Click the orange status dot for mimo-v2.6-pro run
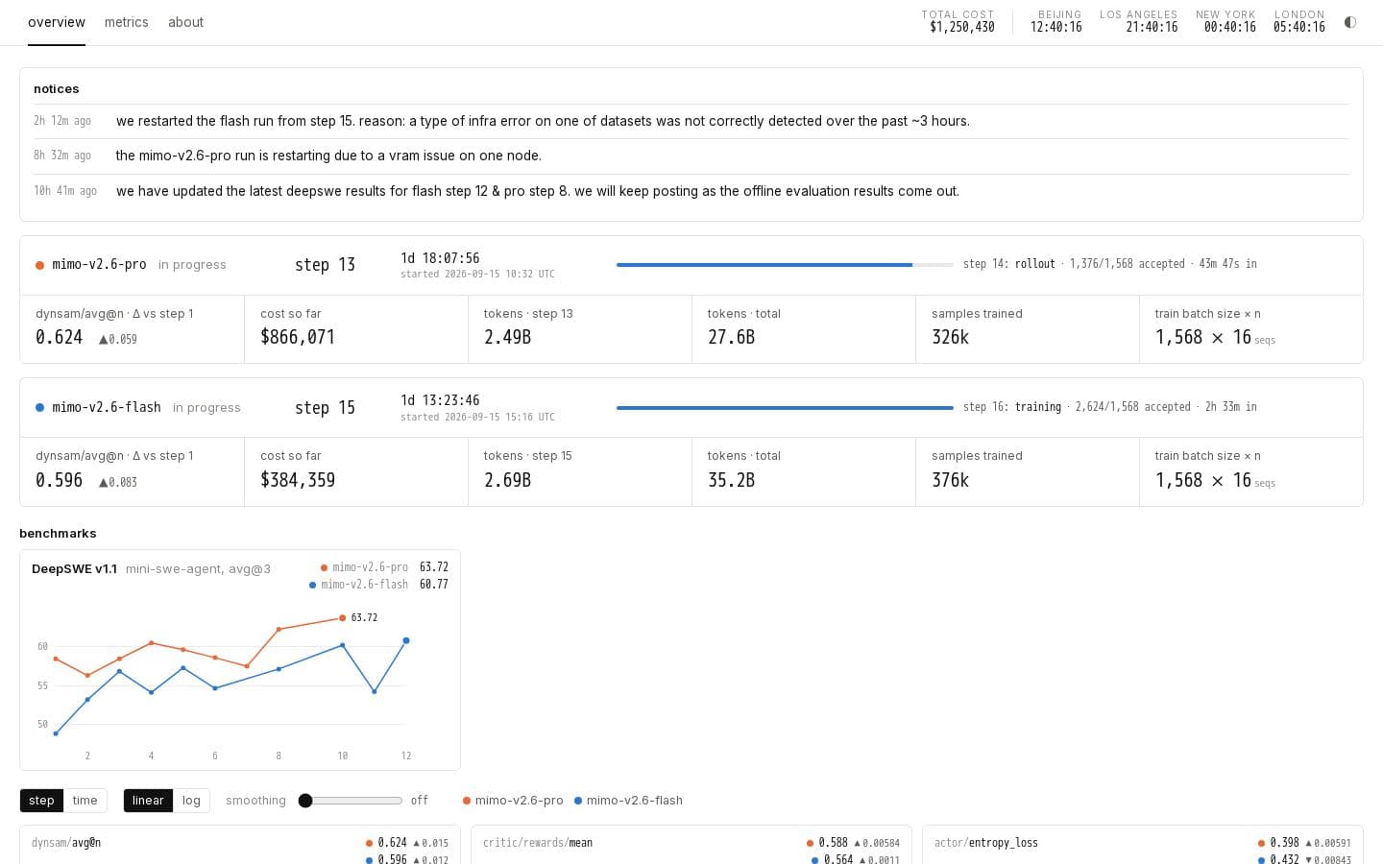The image size is (1383, 864). [39, 265]
